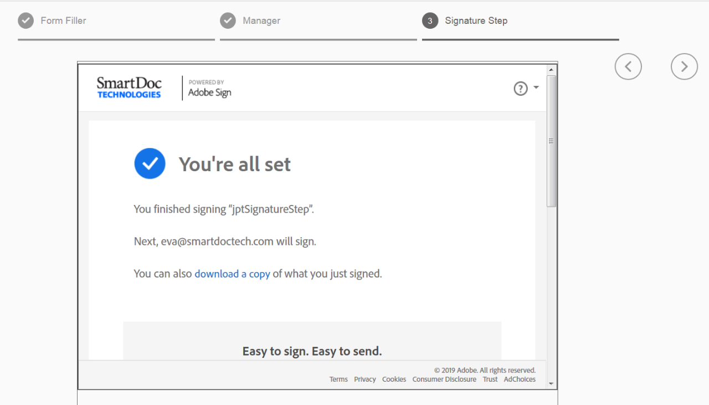Click the Manager step checkmark icon
The image size is (709, 405).
228,20
